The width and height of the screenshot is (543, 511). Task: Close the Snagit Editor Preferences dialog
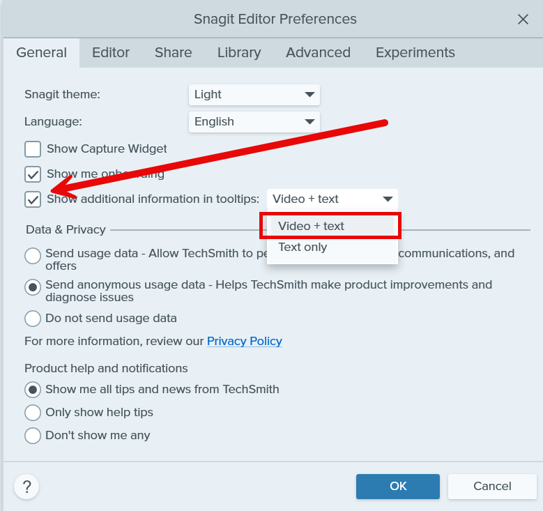click(523, 19)
